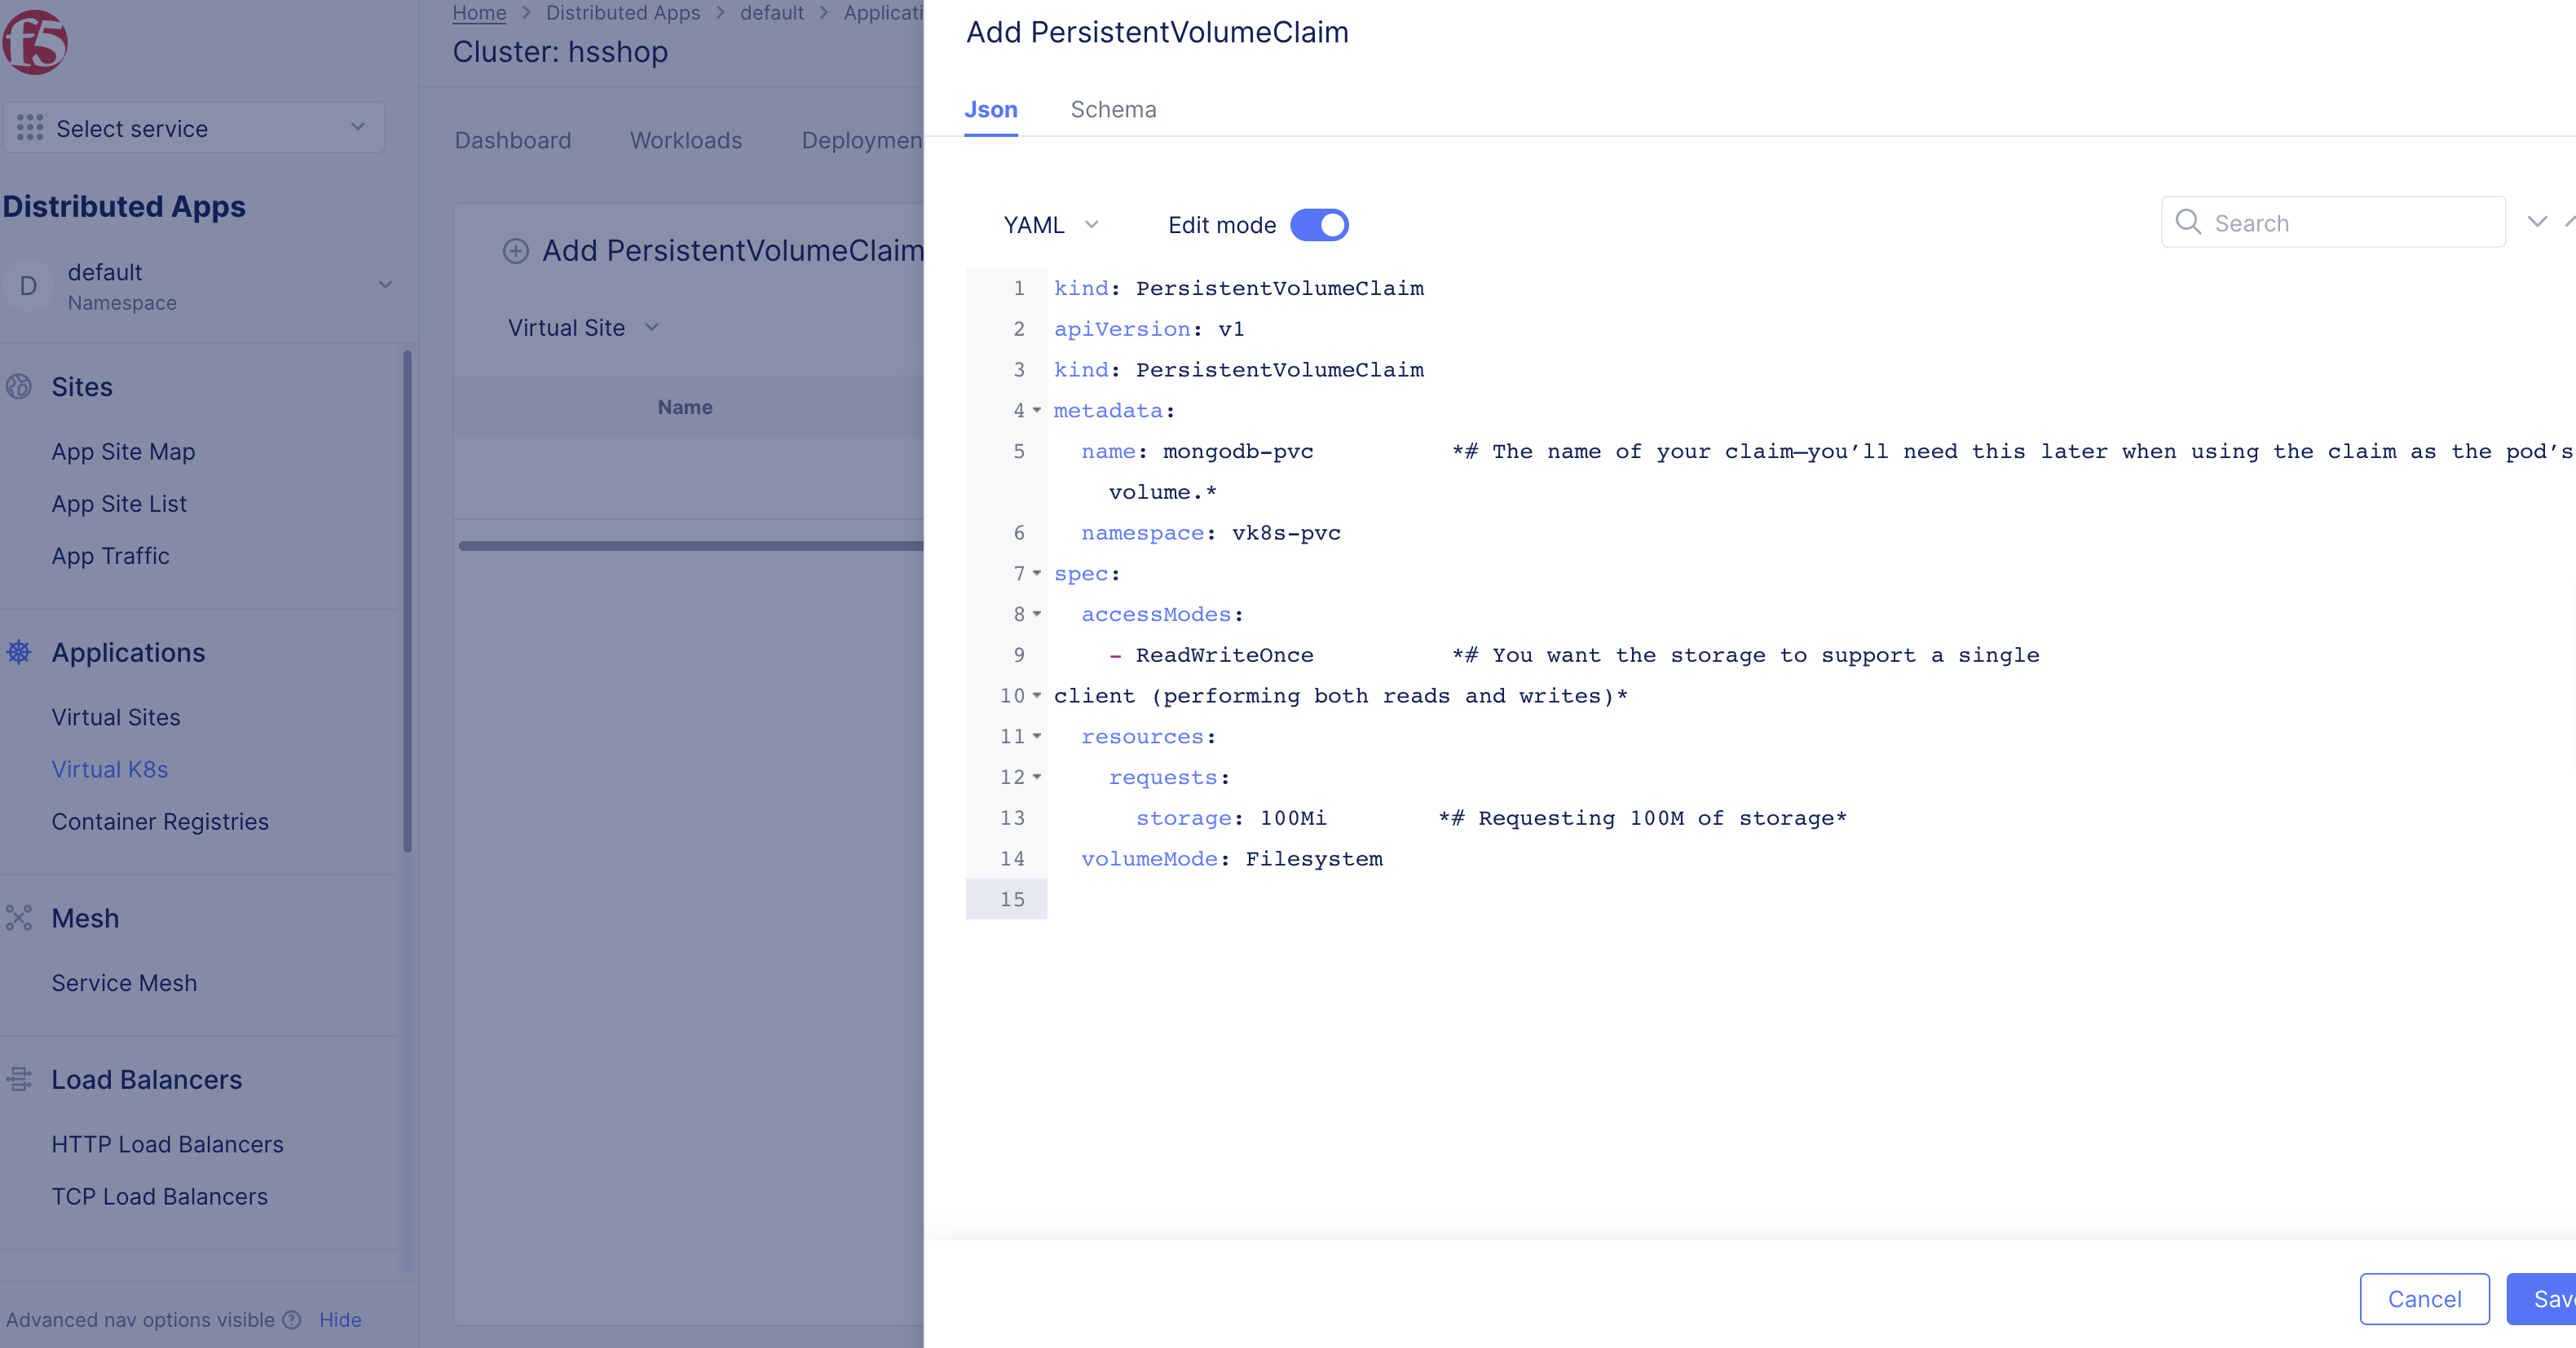Screen dimensions: 2576x1348
Task: Open the Workloads tab
Action: pyautogui.click(x=686, y=140)
